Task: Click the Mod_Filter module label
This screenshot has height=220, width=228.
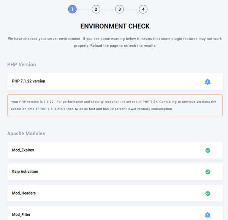Action: 21,215
